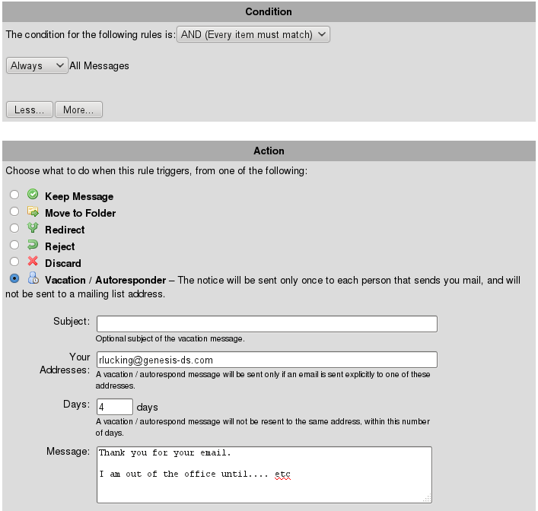The height and width of the screenshot is (511, 538).
Task: Click the green checkmark Keep Message icon
Action: coord(33,195)
